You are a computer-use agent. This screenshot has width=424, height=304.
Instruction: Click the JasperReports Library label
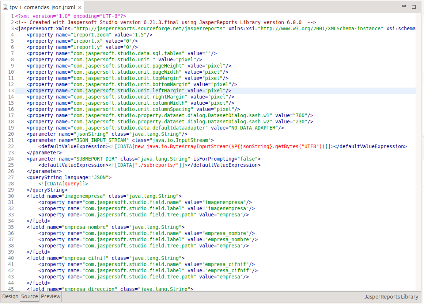click(x=391, y=297)
